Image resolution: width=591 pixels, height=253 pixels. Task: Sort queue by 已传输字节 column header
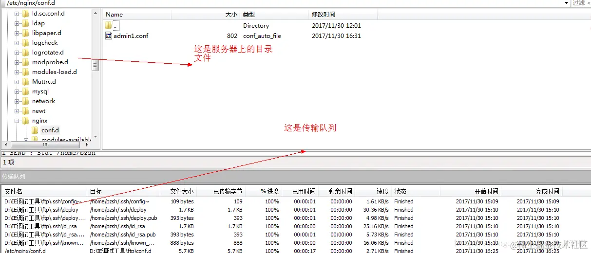point(221,192)
